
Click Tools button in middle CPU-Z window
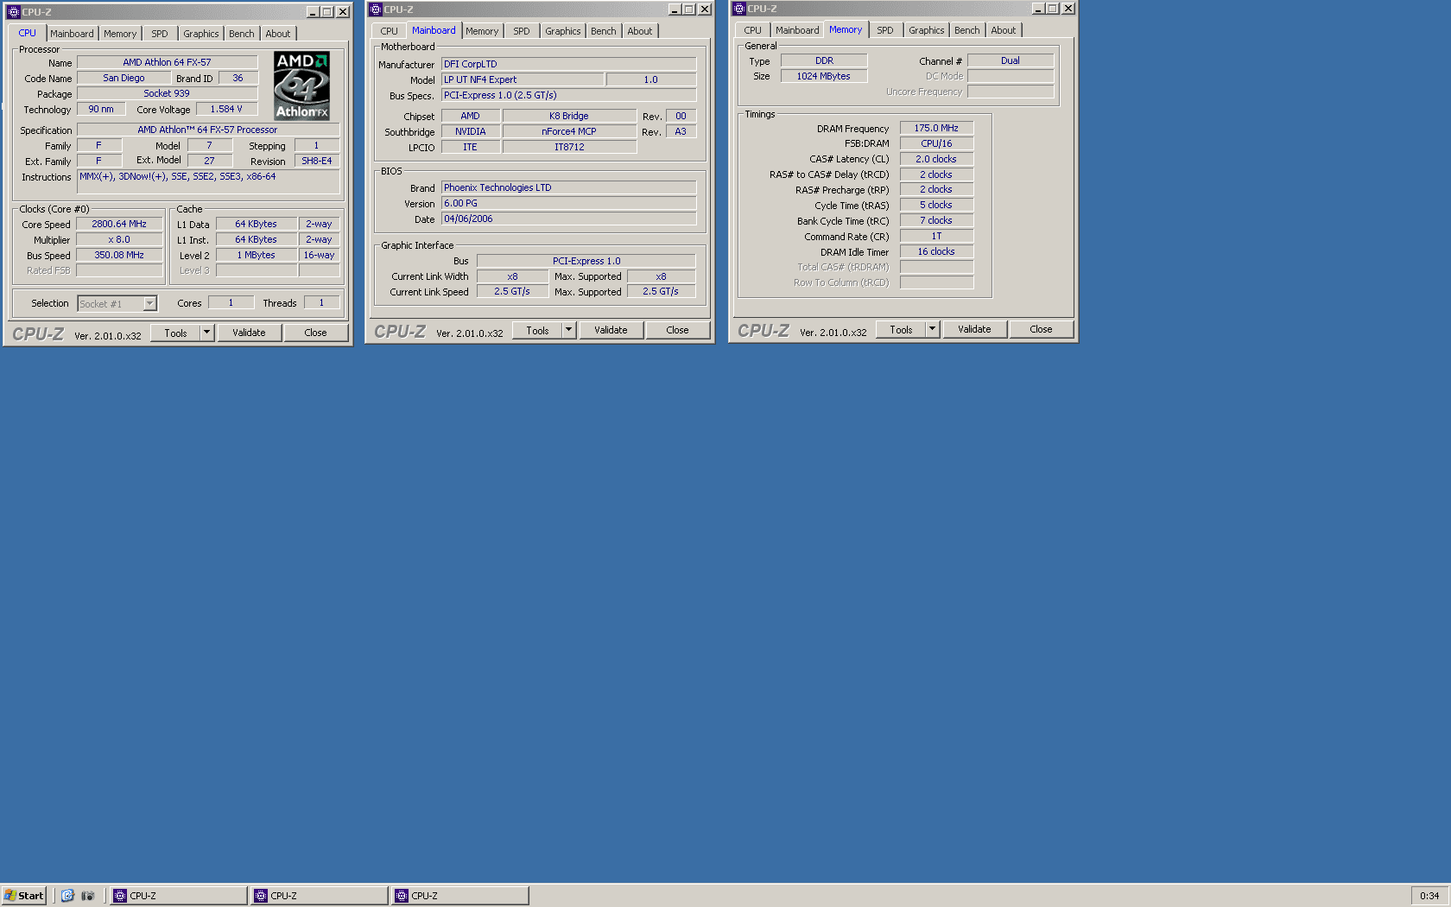click(x=537, y=330)
